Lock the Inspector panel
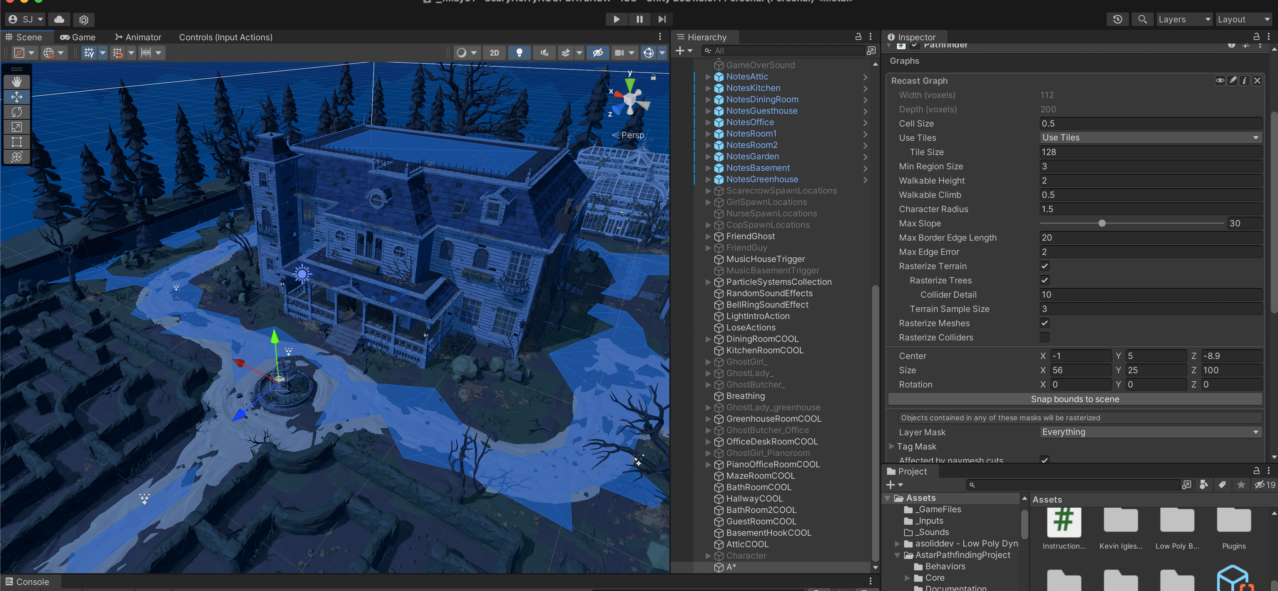The width and height of the screenshot is (1278, 591). (x=1257, y=37)
